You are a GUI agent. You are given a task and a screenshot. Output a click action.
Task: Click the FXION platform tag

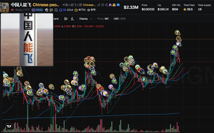coord(37,10)
